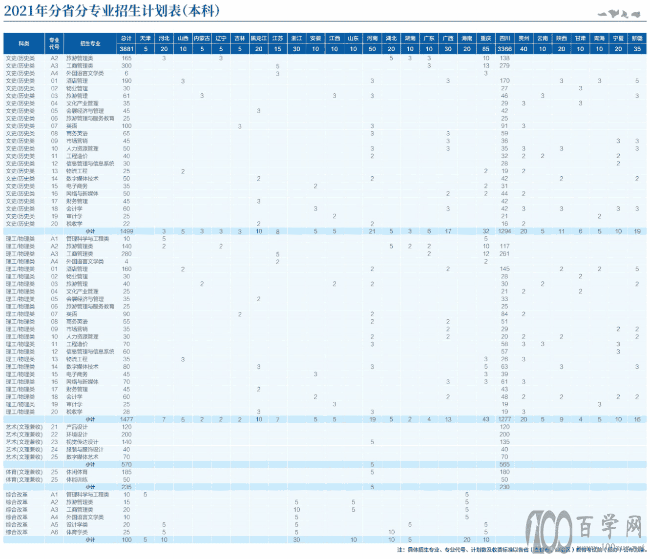Click the 新疆 column header
The image size is (650, 559).
coord(637,38)
